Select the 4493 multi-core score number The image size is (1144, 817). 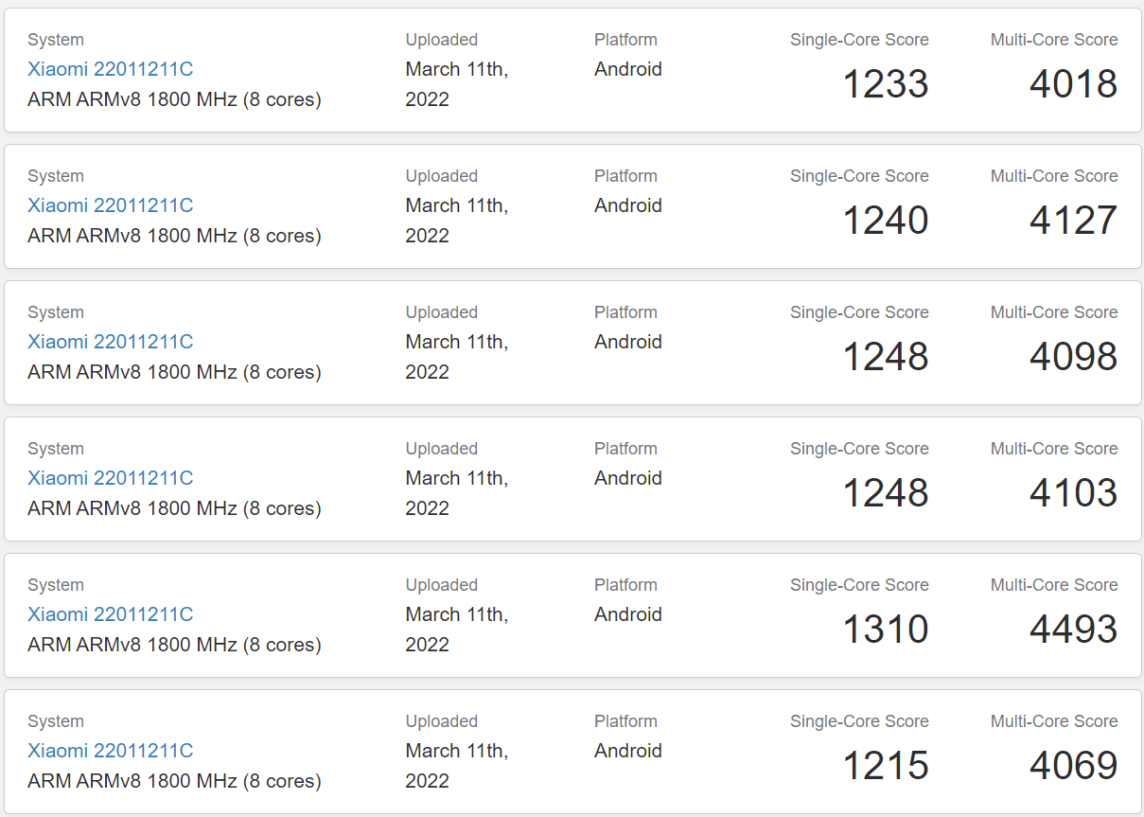pyautogui.click(x=1074, y=630)
